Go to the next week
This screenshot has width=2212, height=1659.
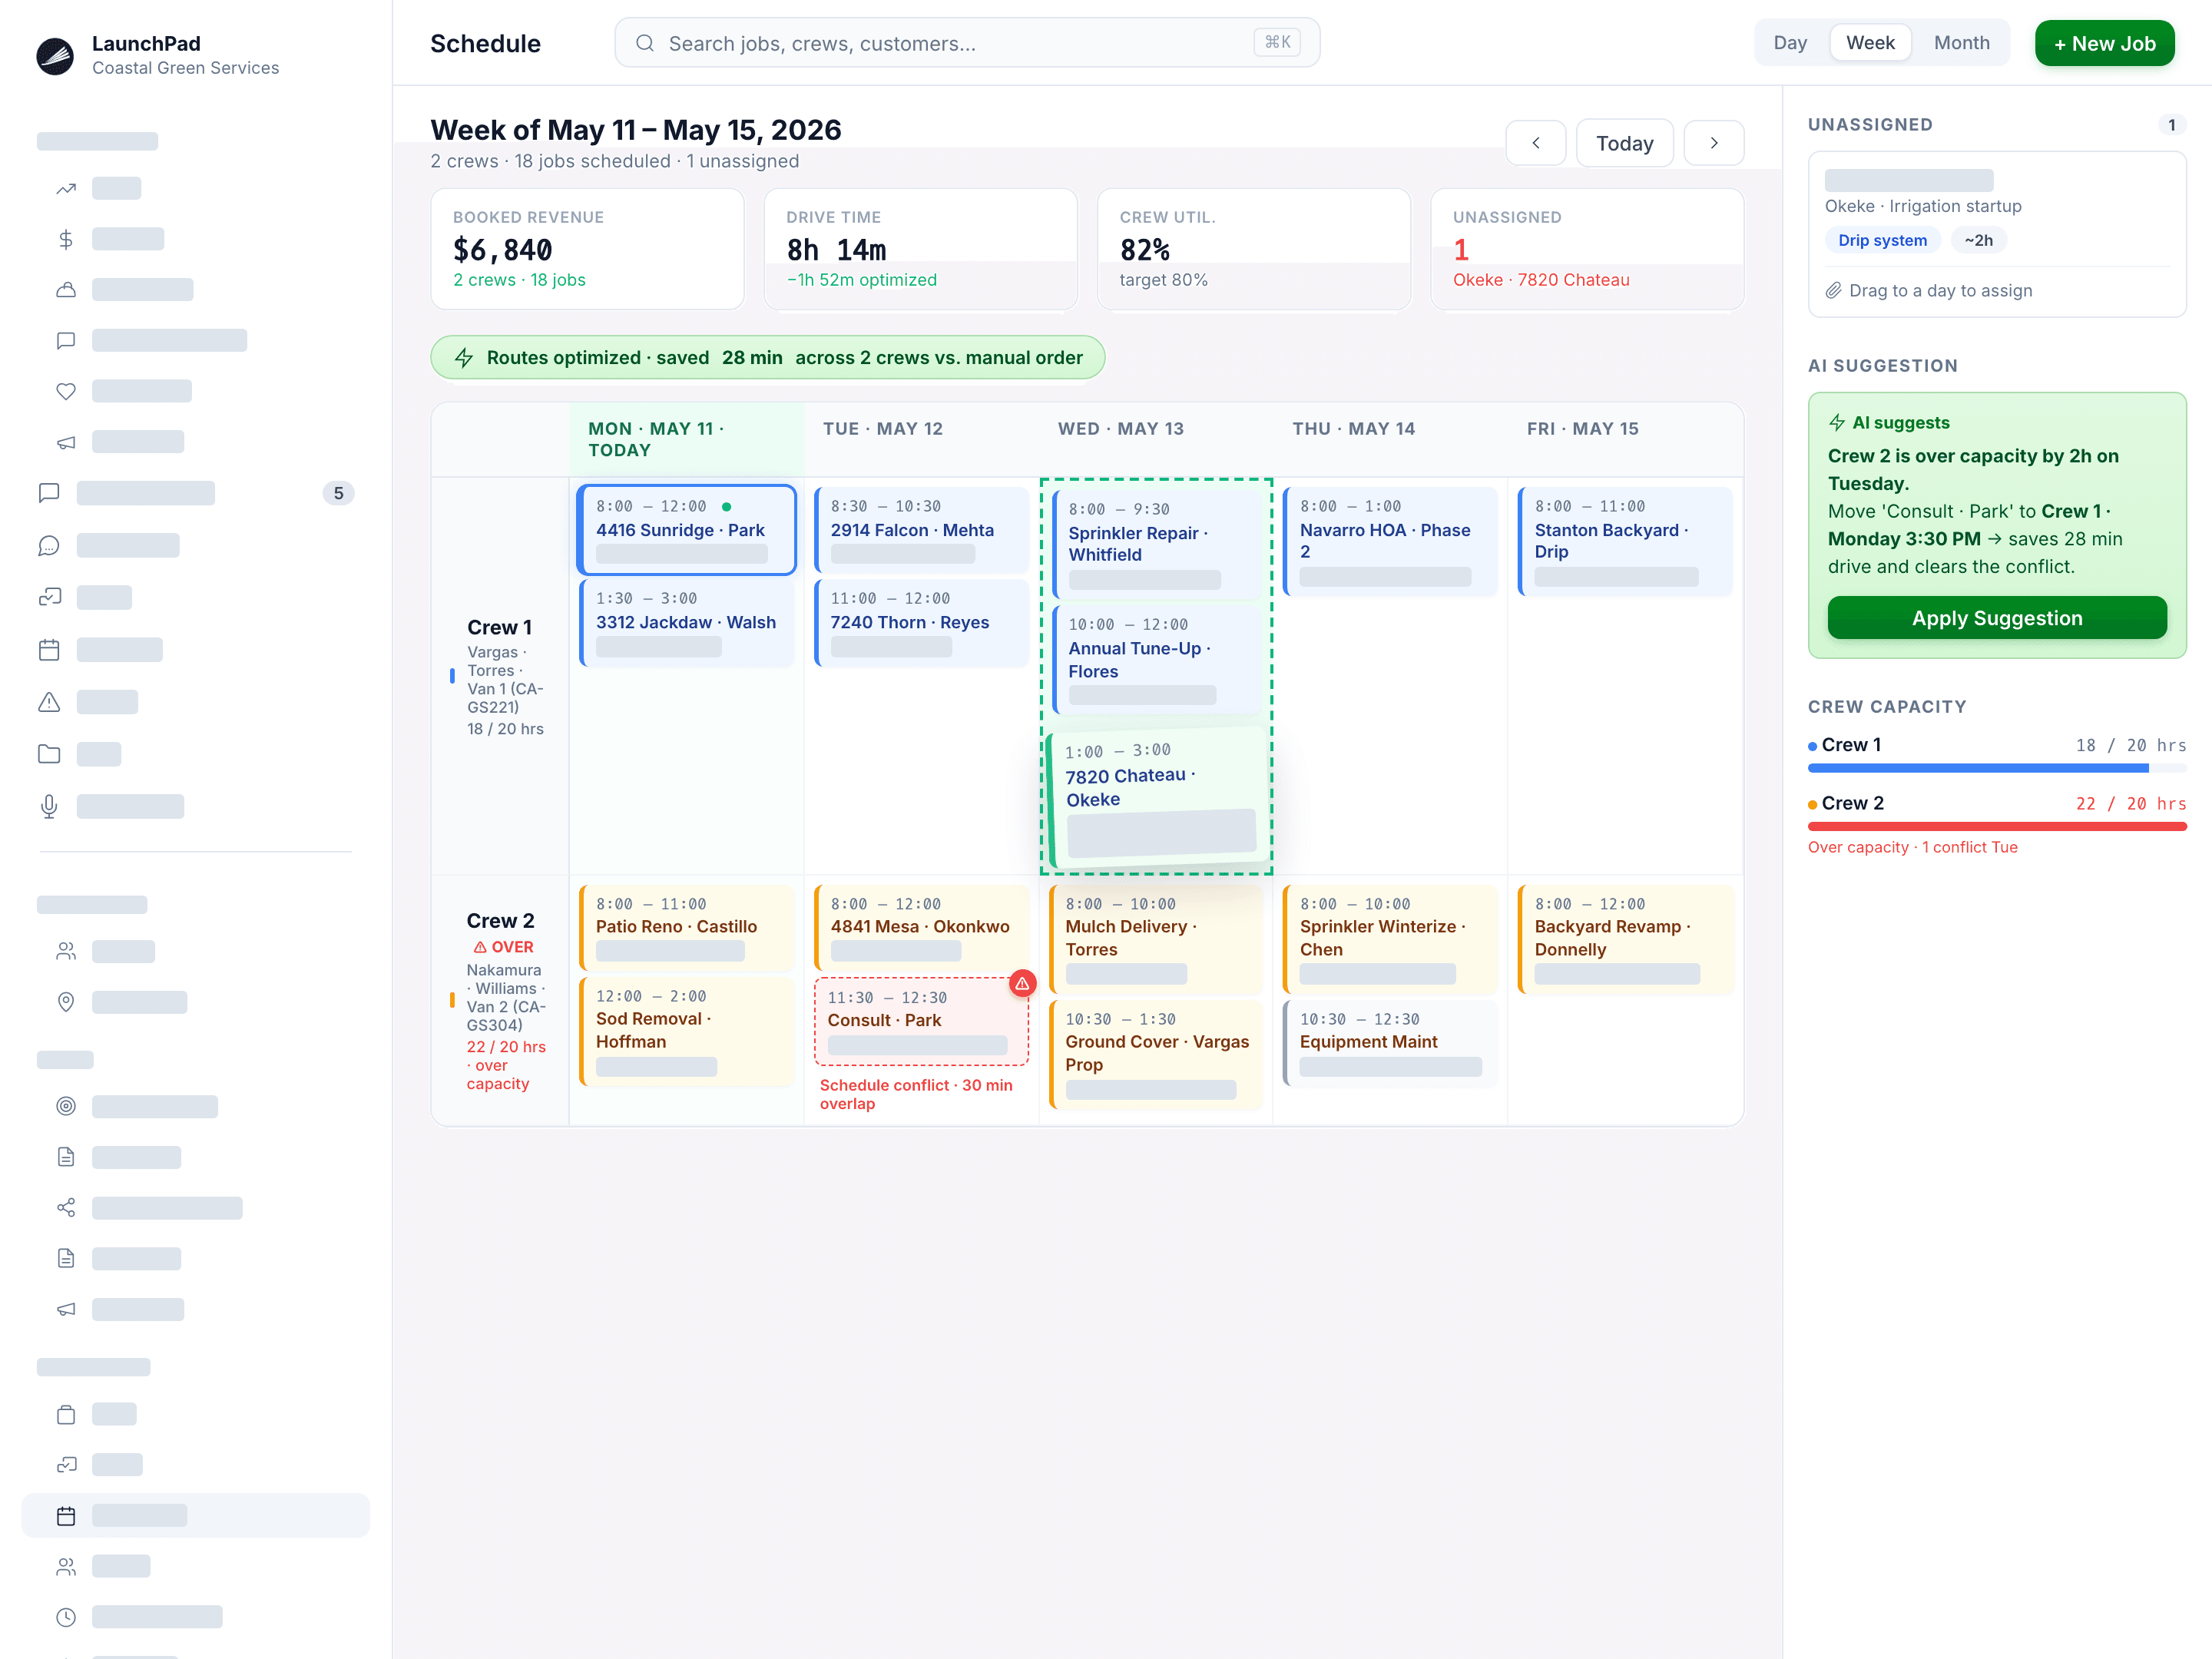pyautogui.click(x=1714, y=143)
